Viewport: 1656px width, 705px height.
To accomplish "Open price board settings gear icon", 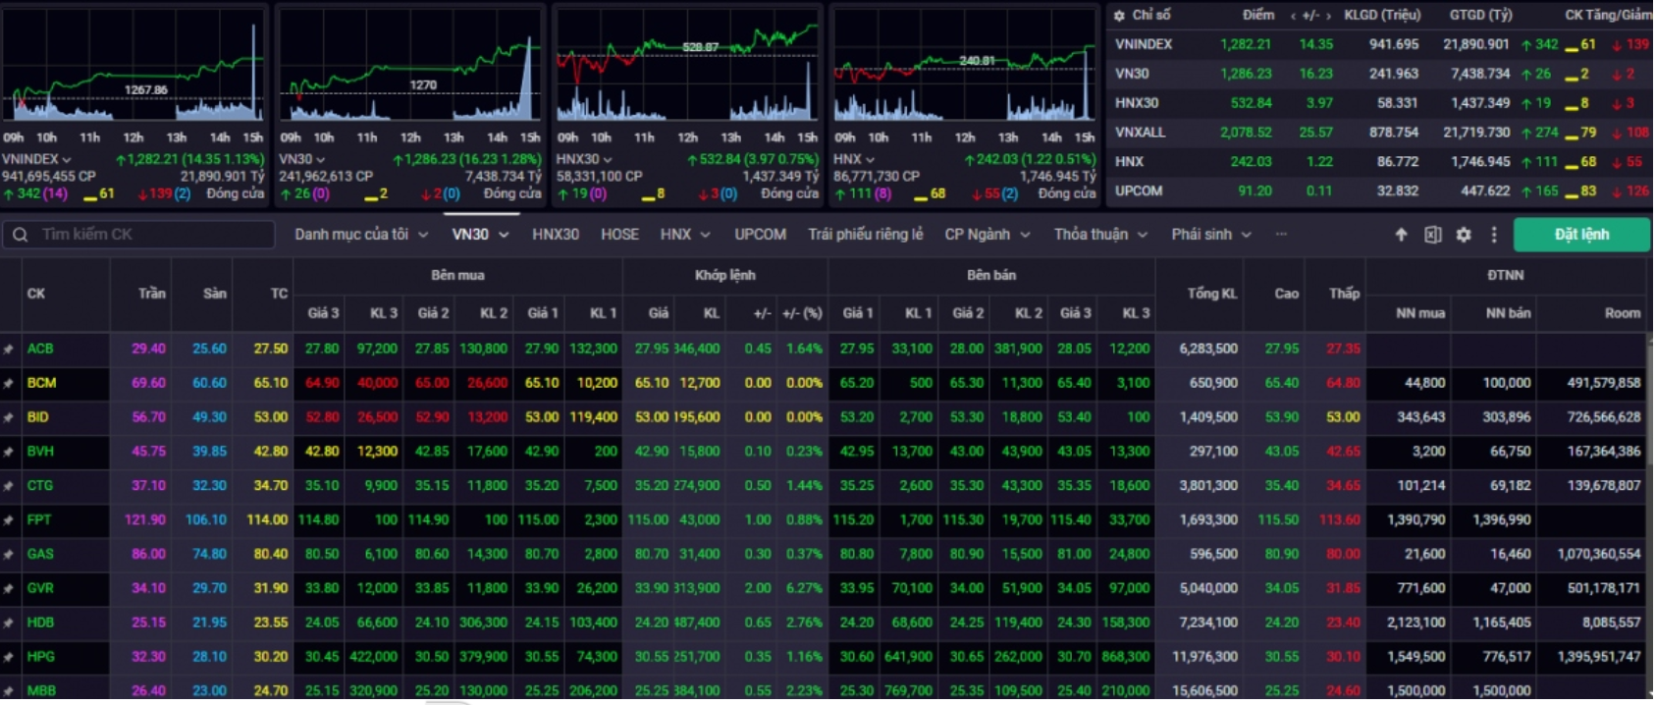I will point(1464,235).
